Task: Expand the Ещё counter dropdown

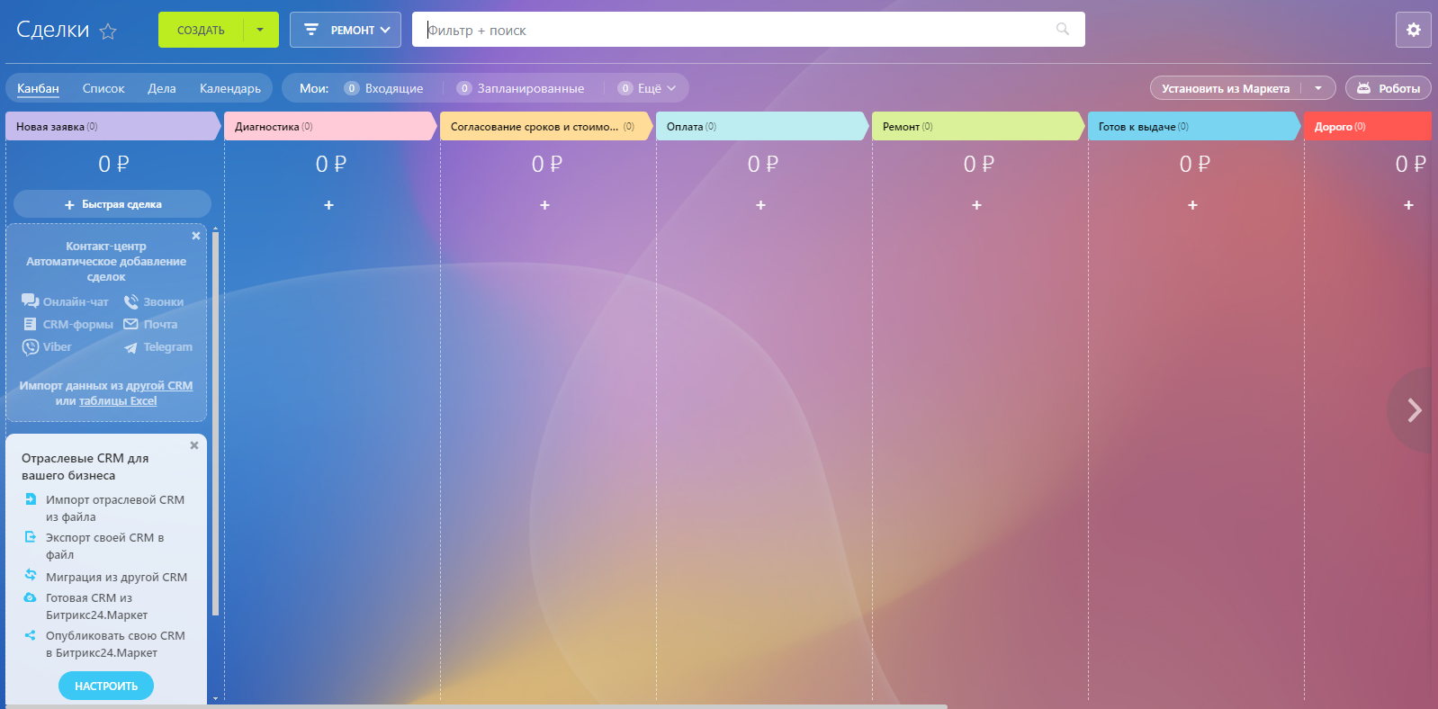Action: click(x=647, y=88)
